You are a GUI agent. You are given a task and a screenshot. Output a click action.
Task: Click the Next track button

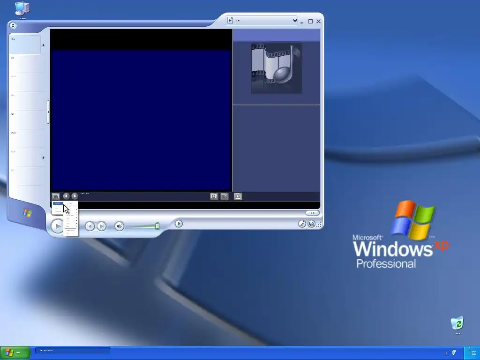coord(102,226)
